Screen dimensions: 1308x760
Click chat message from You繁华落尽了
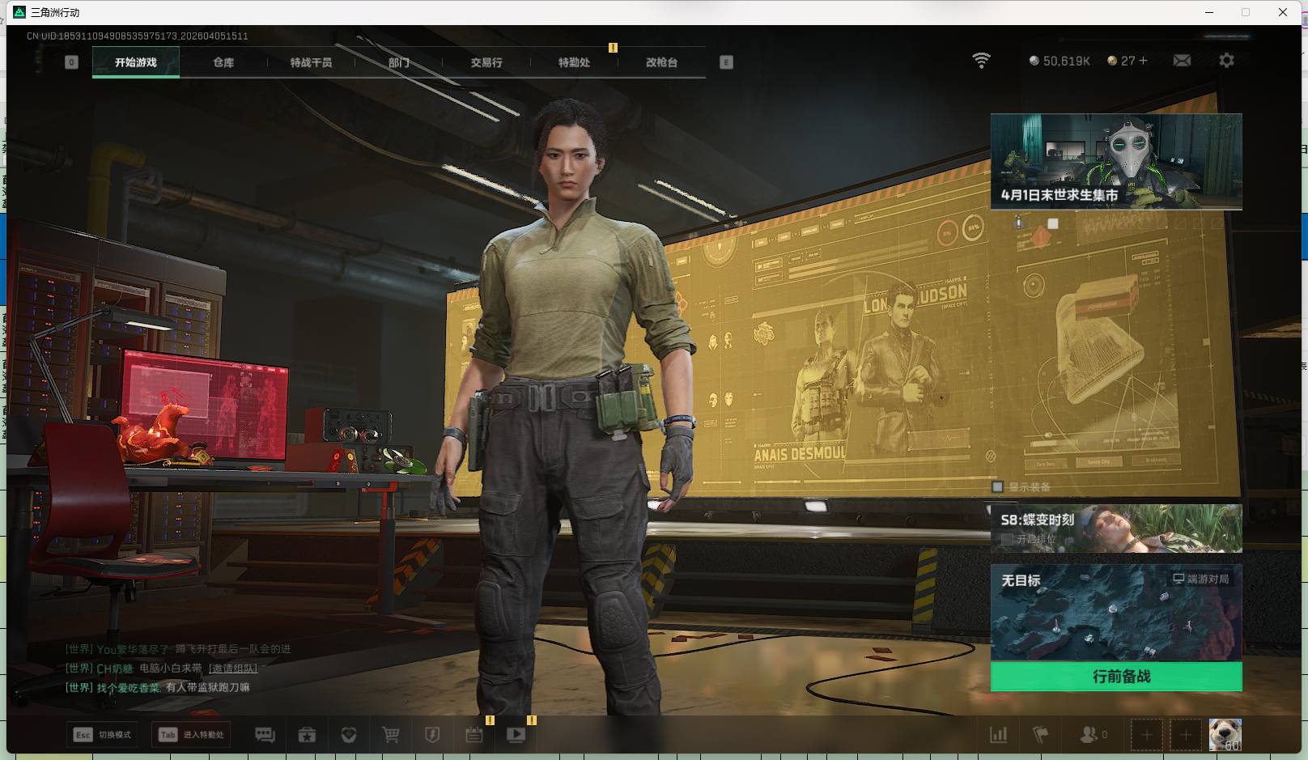(178, 649)
